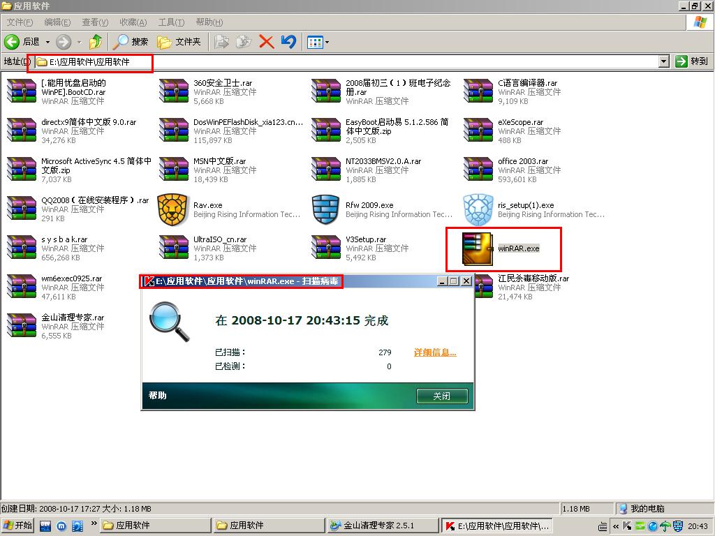Click the Forward arrow toolbar button
The image size is (715, 536).
click(64, 42)
